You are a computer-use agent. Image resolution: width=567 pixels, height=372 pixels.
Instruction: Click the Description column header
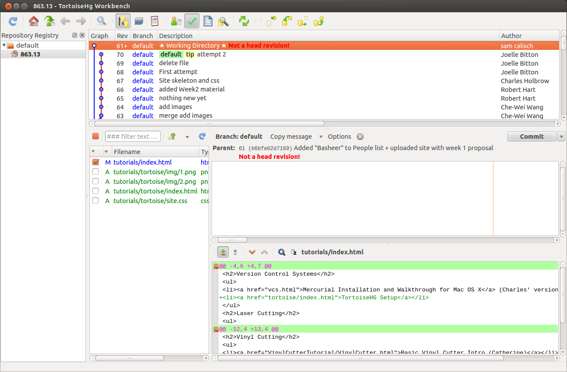click(328, 36)
